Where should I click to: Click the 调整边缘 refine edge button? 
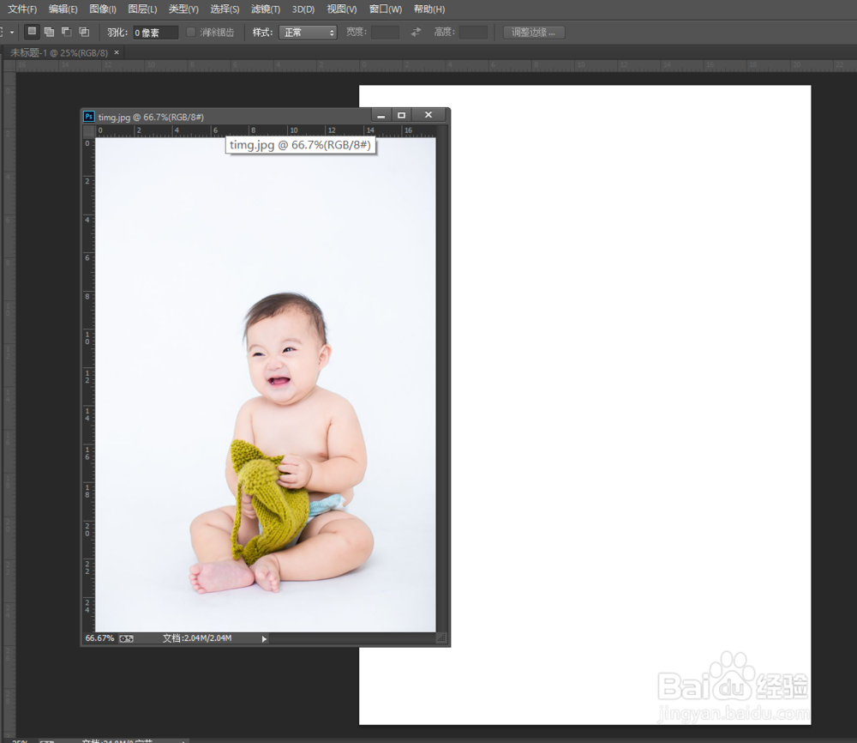click(533, 33)
